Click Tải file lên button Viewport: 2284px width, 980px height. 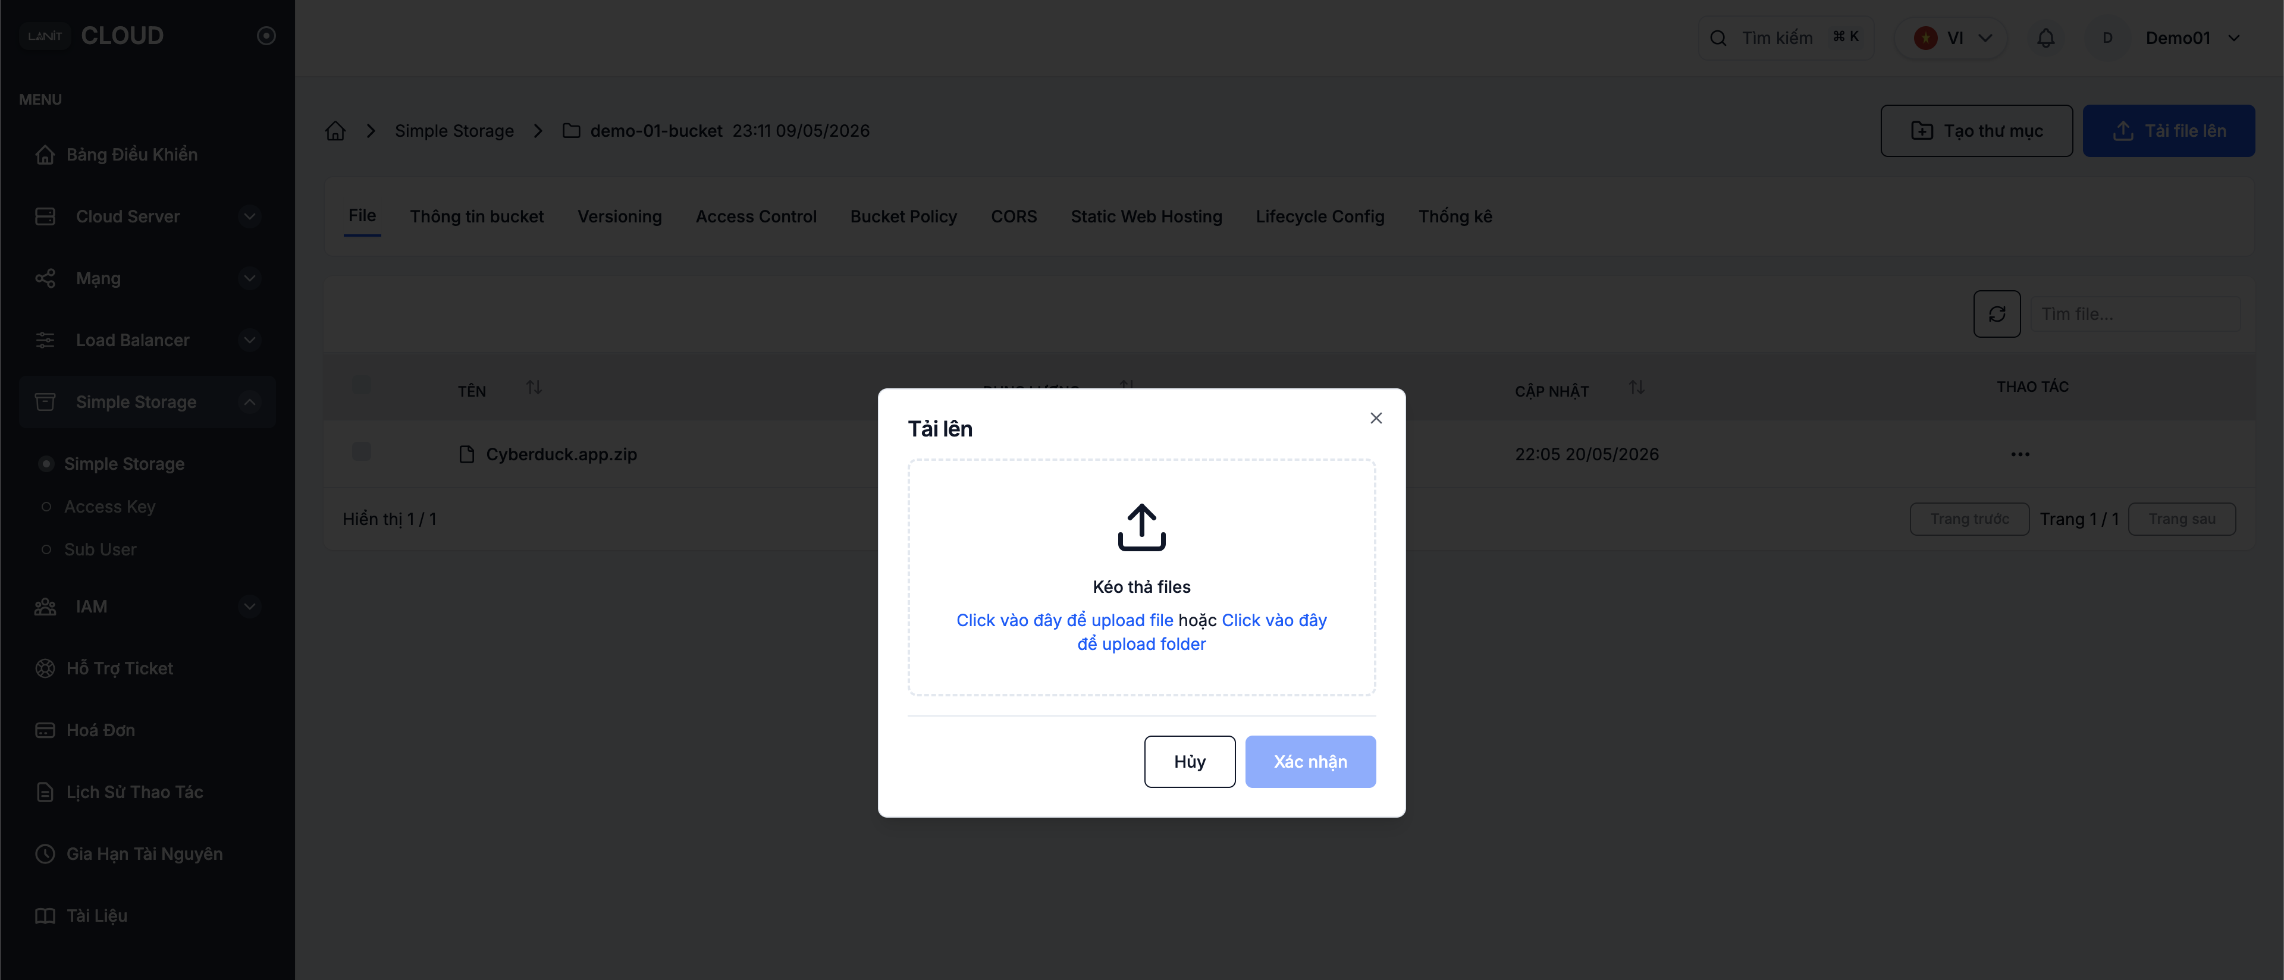[x=2169, y=131]
